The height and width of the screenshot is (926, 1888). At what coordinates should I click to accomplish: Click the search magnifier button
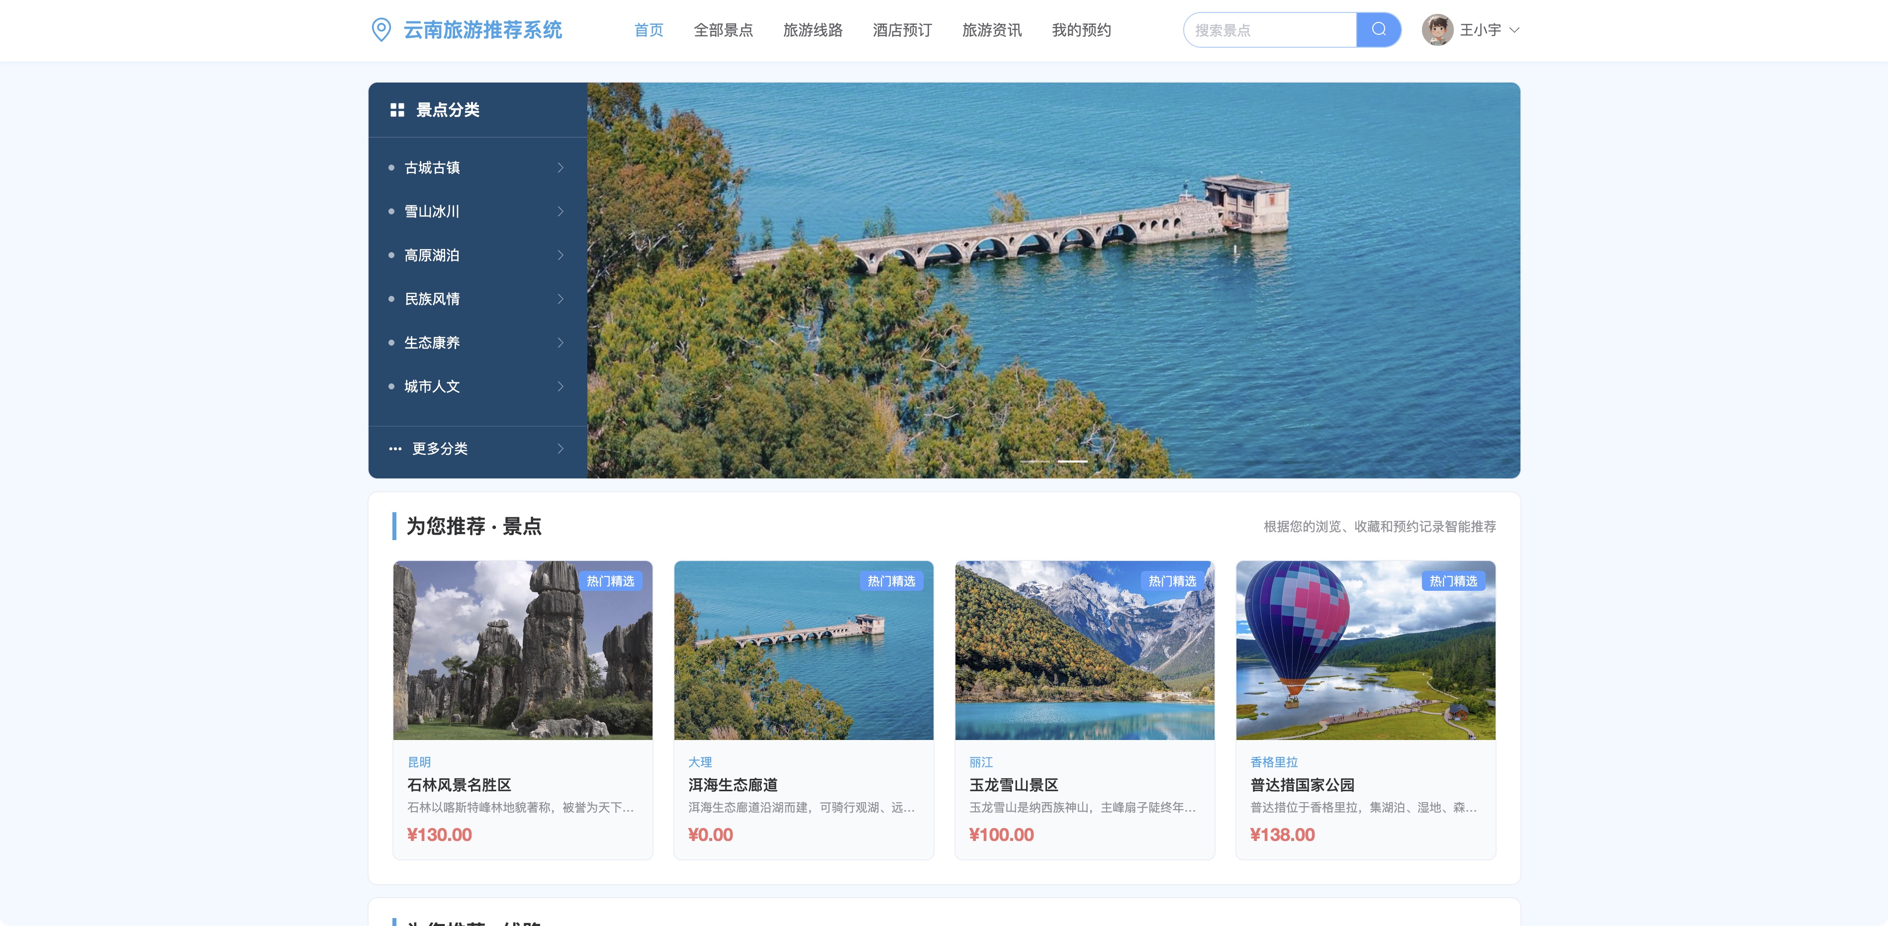(x=1378, y=30)
